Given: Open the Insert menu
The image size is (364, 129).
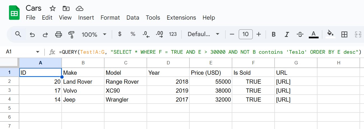Looking at the screenshot, I should click(x=86, y=18).
